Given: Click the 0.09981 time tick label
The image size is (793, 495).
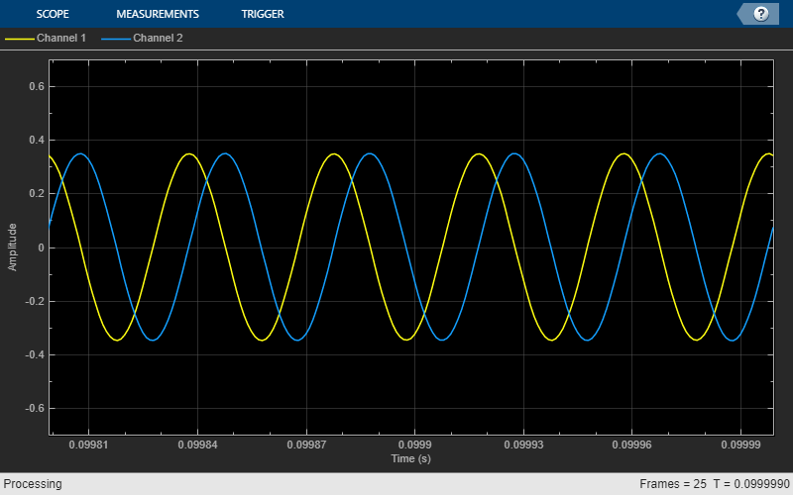Looking at the screenshot, I should [x=88, y=445].
